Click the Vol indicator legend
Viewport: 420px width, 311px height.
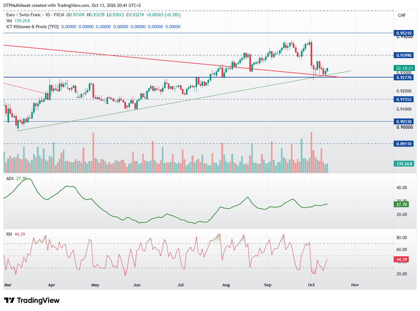(x=18, y=21)
